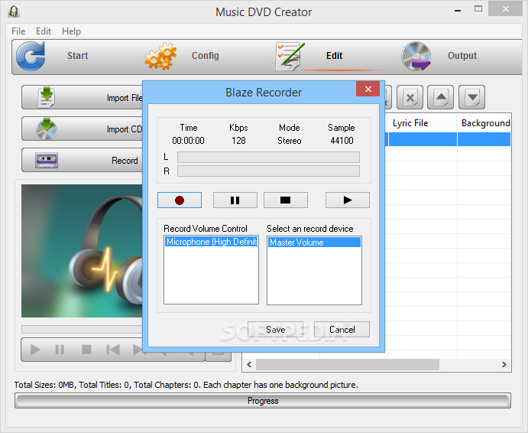
Task: Save the recording
Action: pos(275,329)
